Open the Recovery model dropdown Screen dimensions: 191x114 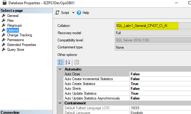point(153,33)
